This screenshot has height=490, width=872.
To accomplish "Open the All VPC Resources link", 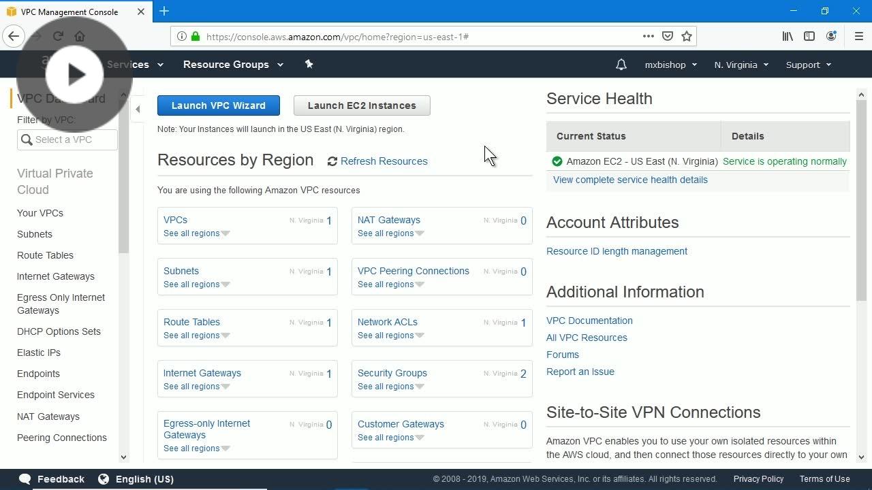I will [587, 338].
